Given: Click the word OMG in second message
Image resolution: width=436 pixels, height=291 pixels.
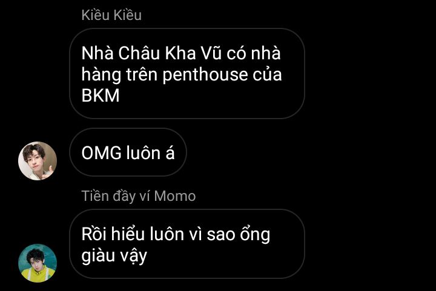Looking at the screenshot, I should pyautogui.click(x=102, y=152).
